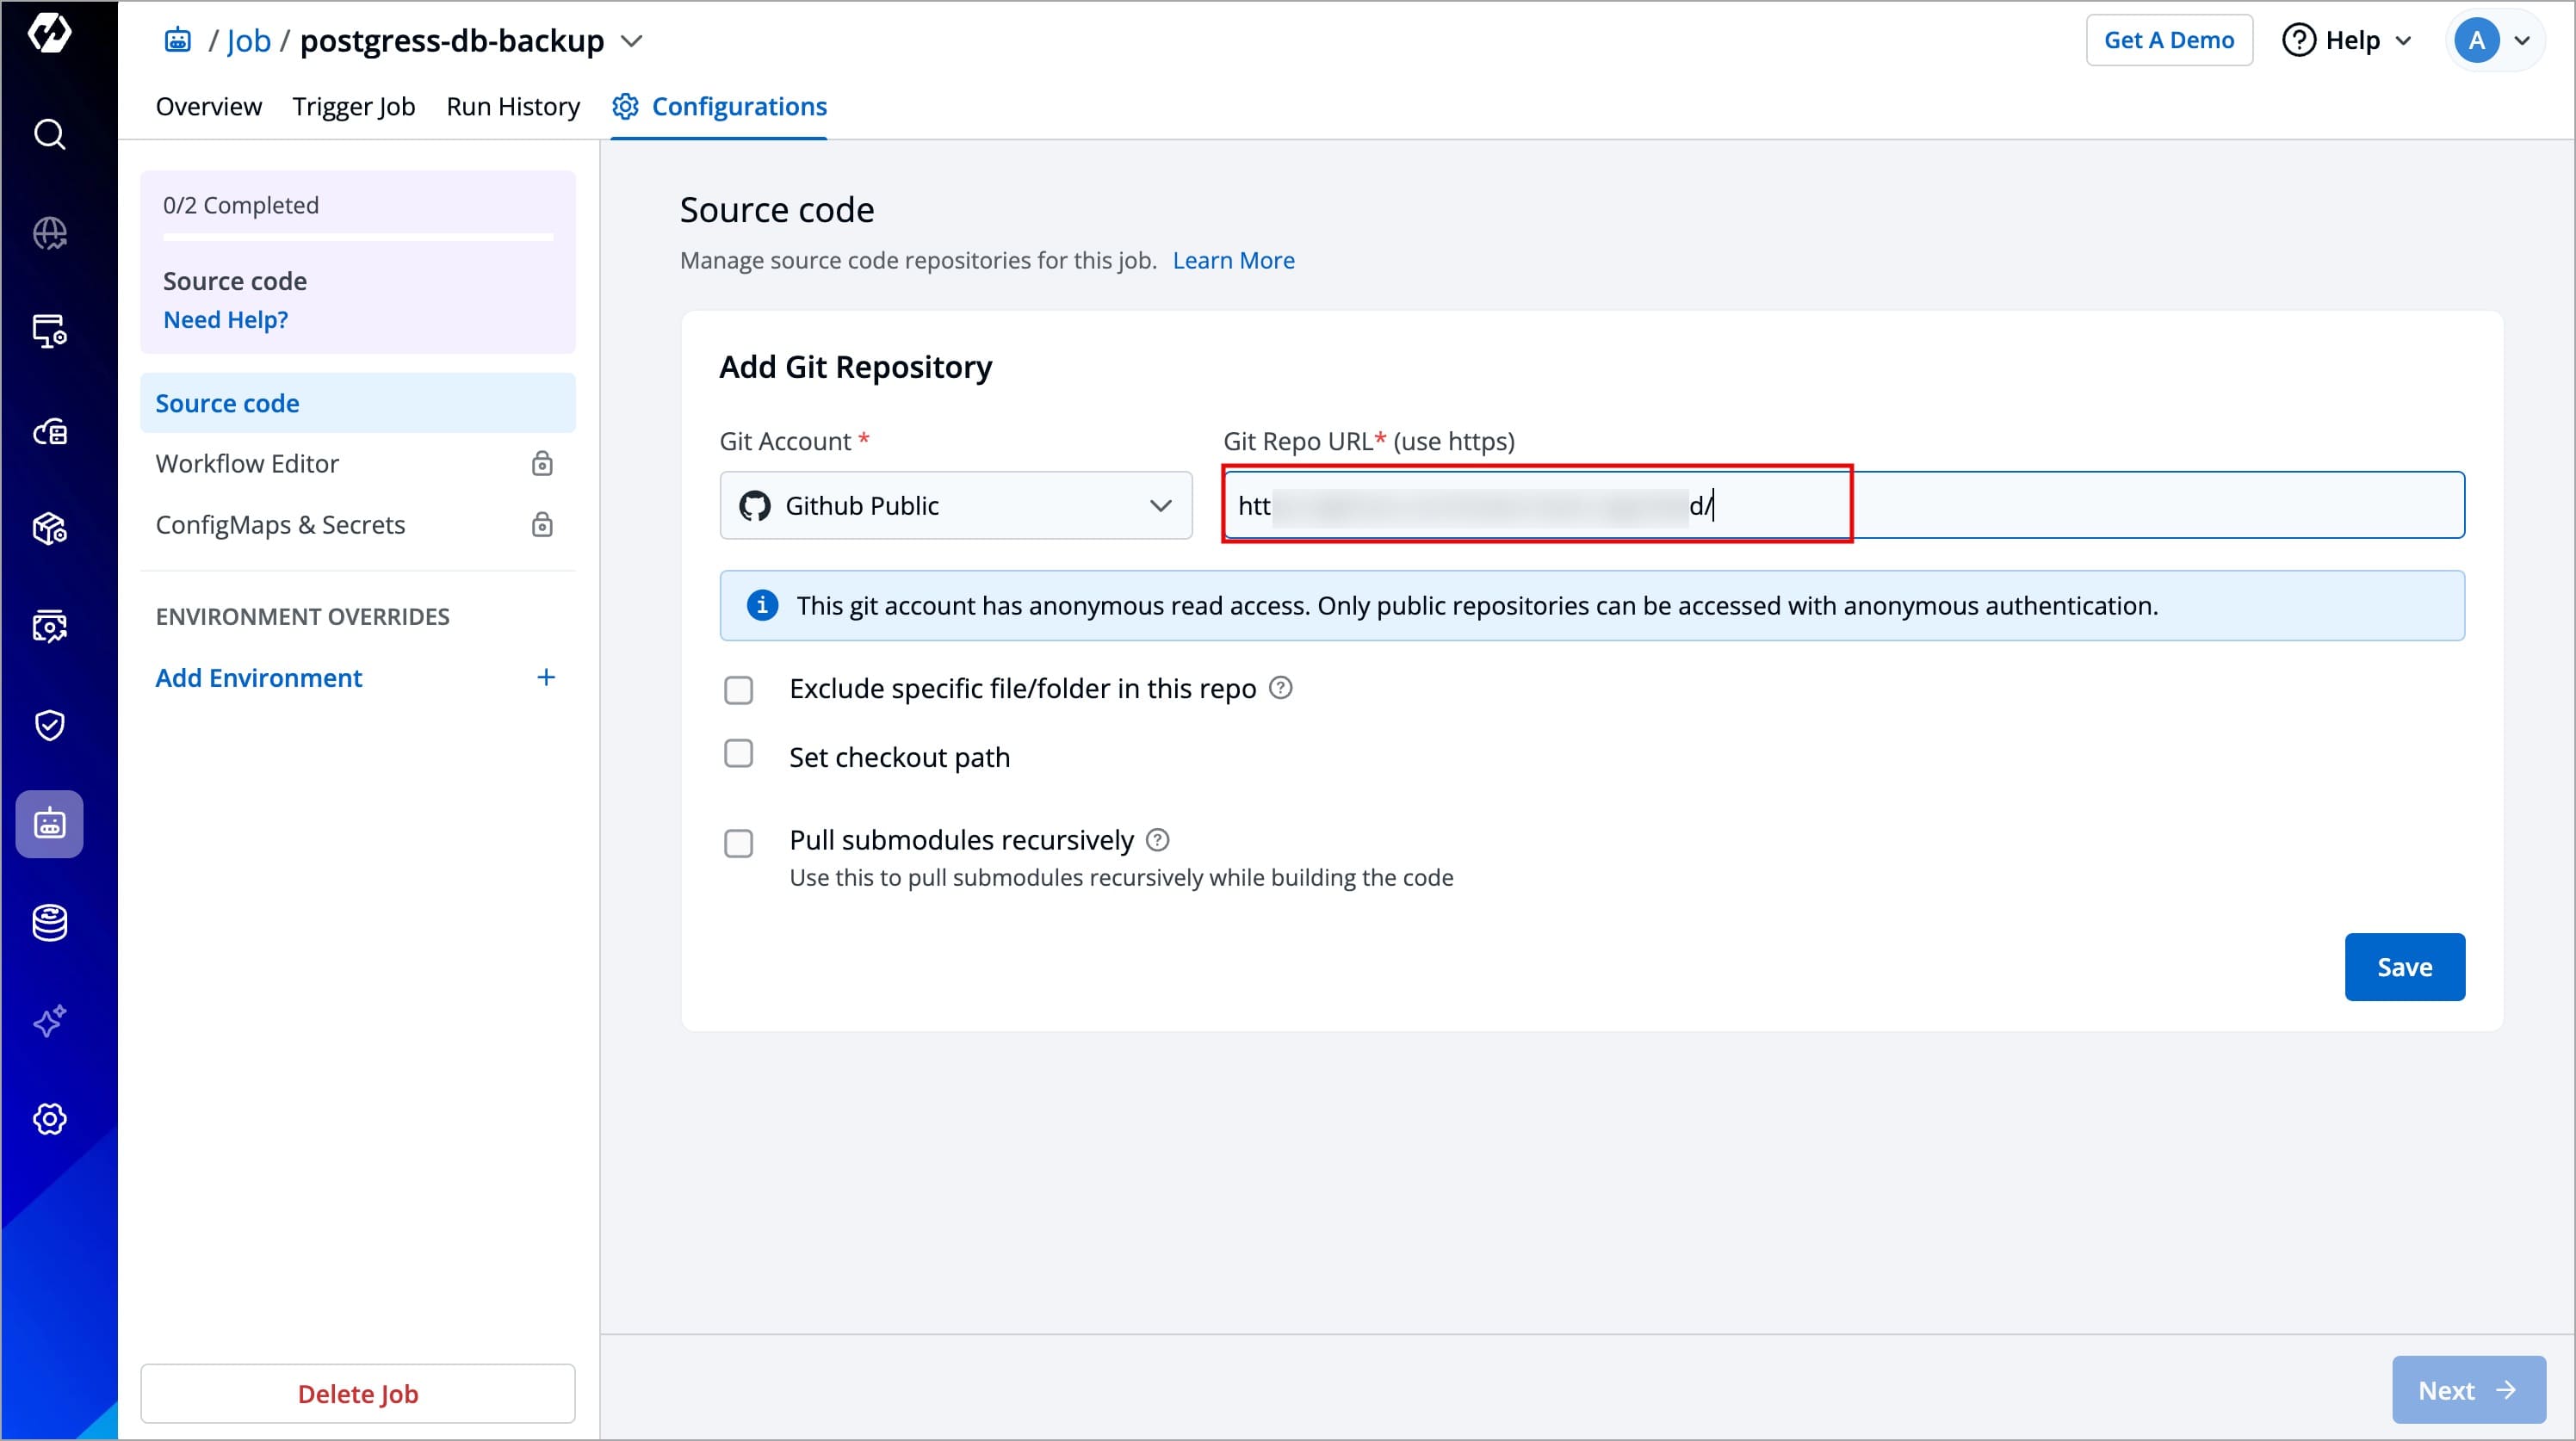Toggle Pull submodules recursively checkbox

point(738,843)
